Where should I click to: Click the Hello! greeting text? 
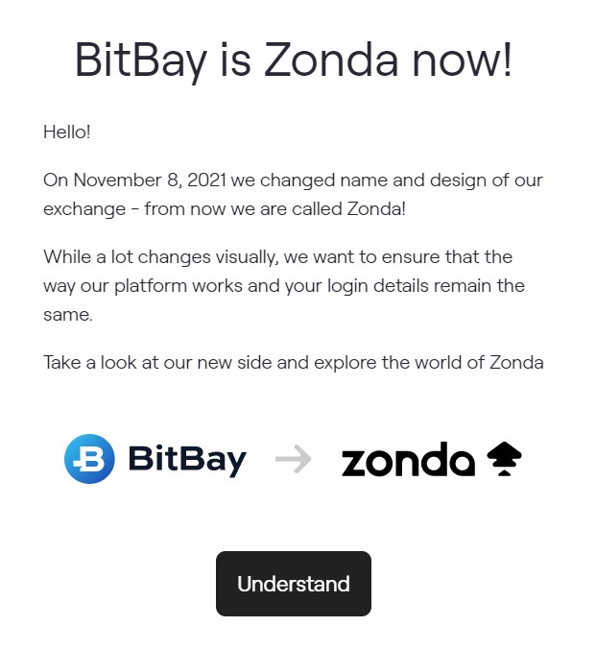[67, 132]
